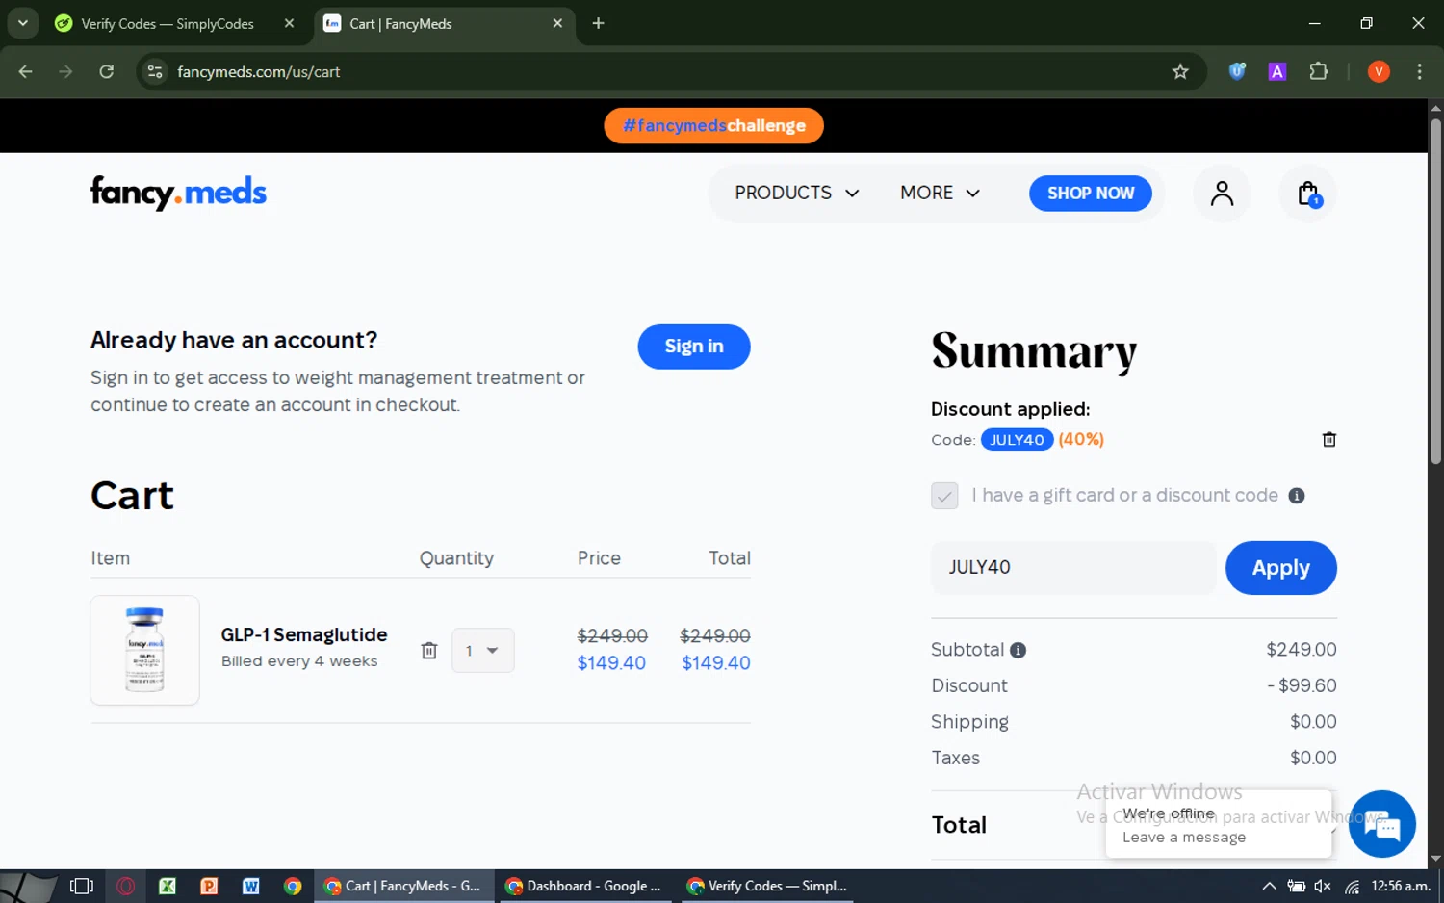
Task: Bookmark this page with the star icon
Action: [1180, 72]
